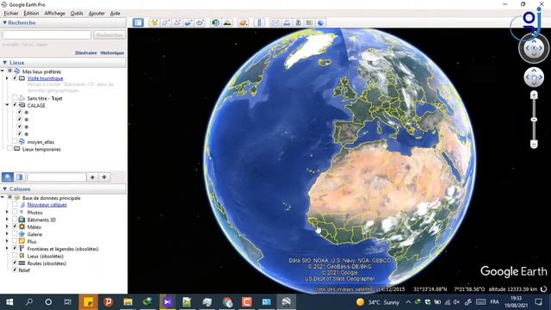Uncheck the Visite touristique checkbox
This screenshot has height=310, width=551.
pyautogui.click(x=15, y=78)
